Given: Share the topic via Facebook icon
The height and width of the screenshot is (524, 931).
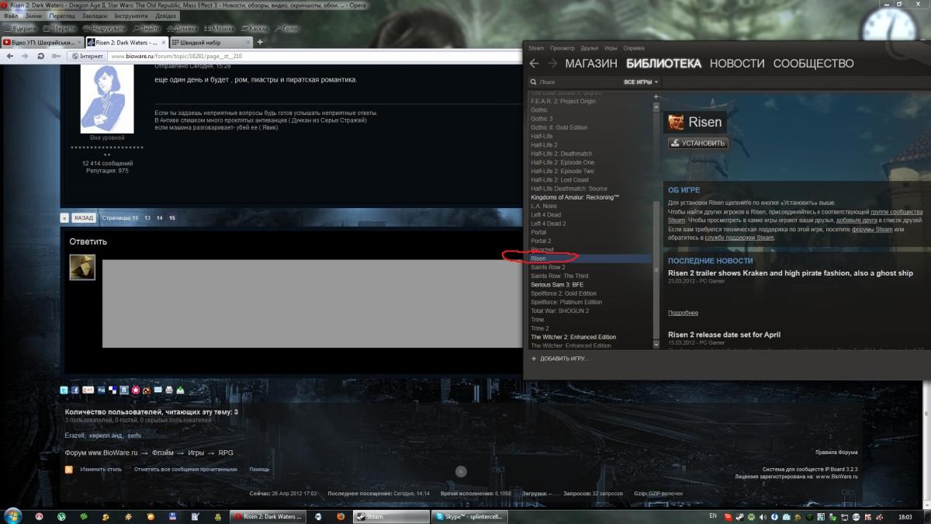Looking at the screenshot, I should [x=75, y=390].
